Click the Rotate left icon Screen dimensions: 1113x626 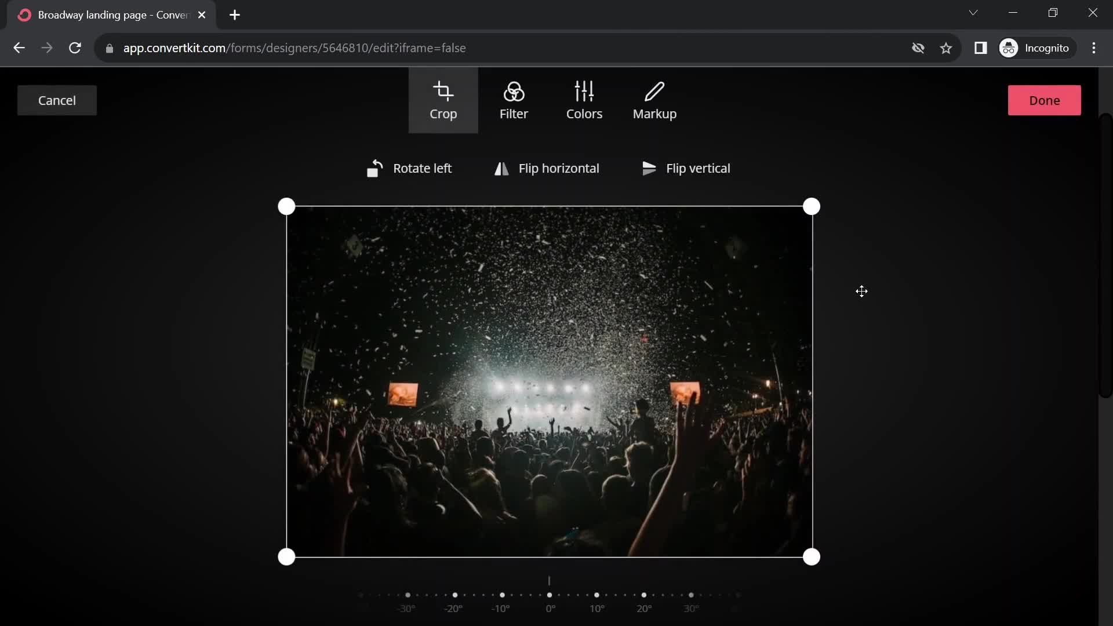[x=374, y=168]
